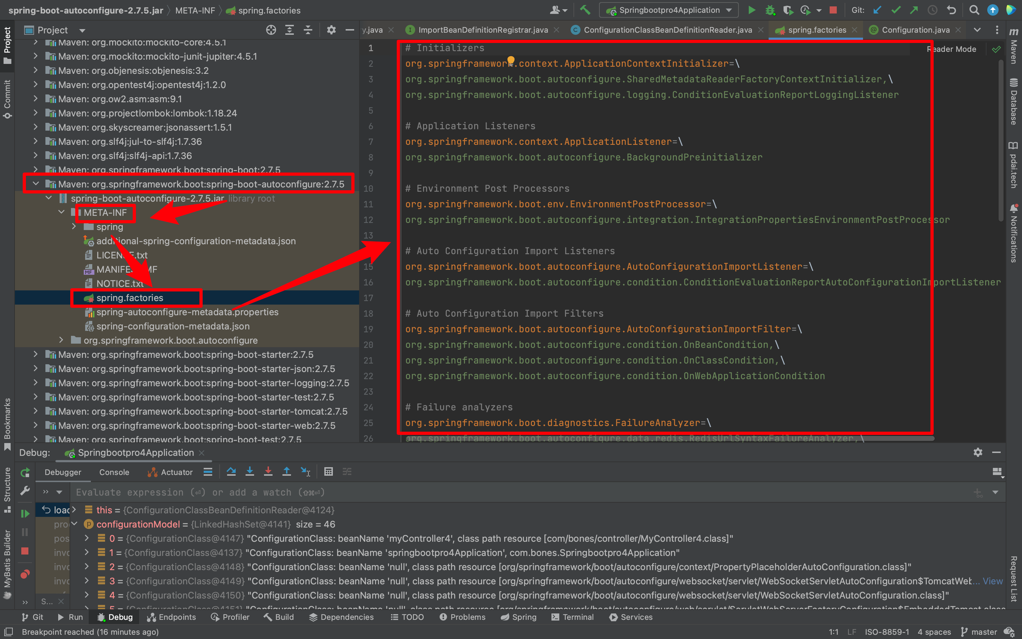Click the Debugger tab in debug panel
This screenshot has height=639, width=1022.
point(62,472)
